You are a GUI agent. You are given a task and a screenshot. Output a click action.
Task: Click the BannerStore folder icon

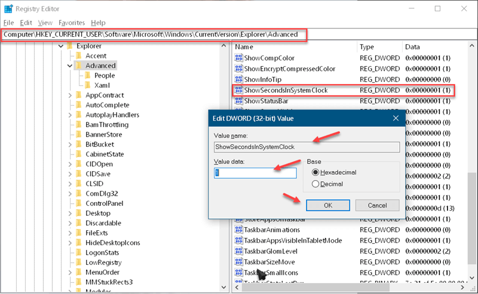[x=79, y=135]
